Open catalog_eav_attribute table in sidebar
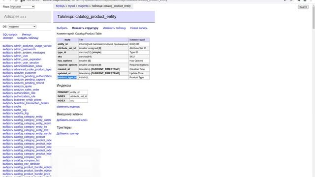The image size is (315, 177). (x=27, y=164)
